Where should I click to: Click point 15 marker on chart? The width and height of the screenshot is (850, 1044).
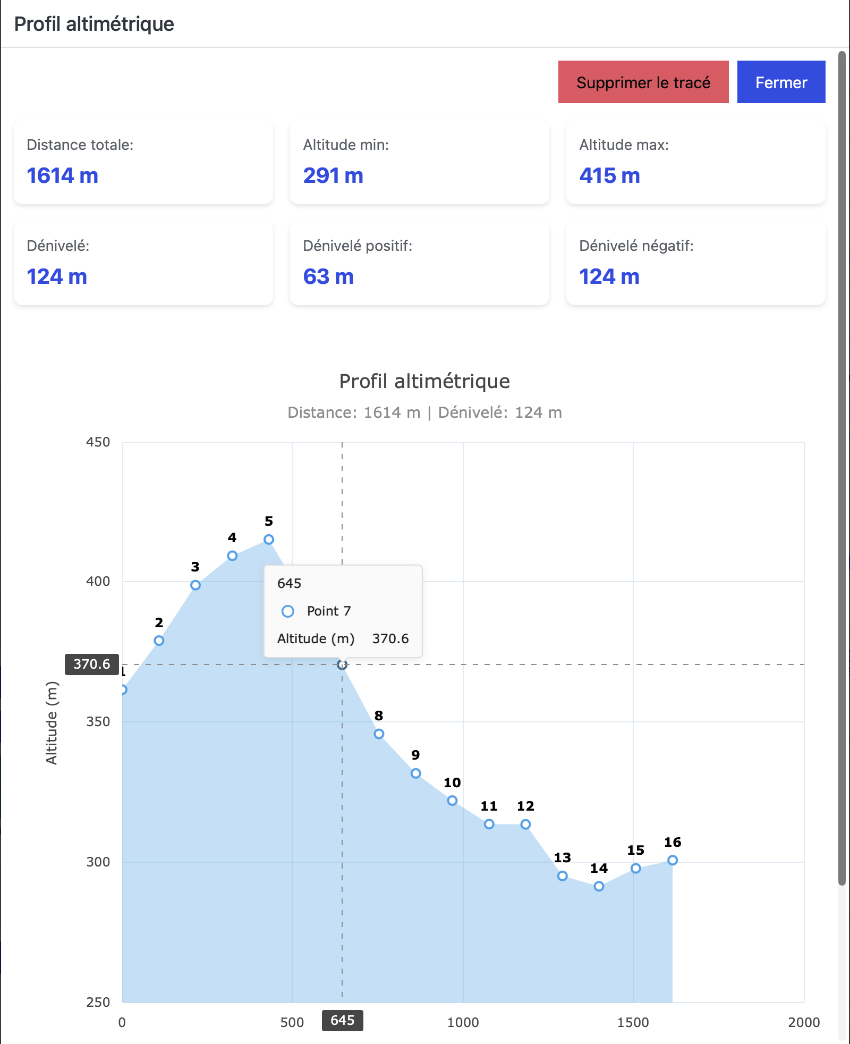coord(636,869)
